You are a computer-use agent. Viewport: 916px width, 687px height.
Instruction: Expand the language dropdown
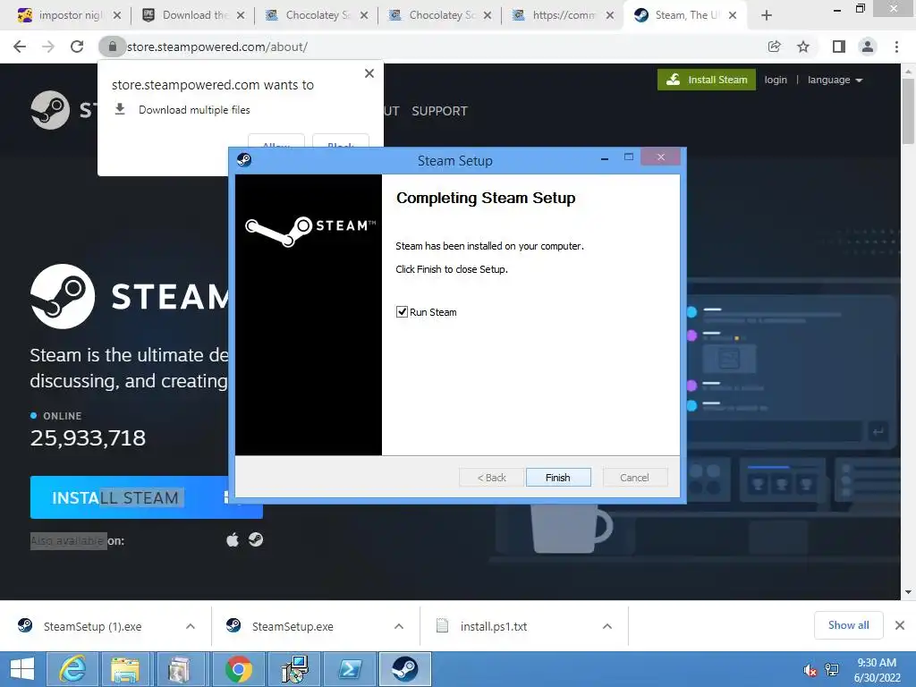tap(835, 80)
